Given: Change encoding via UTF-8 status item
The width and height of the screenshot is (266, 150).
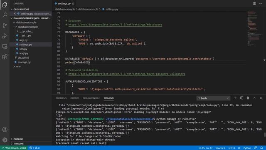Looking at the screenshot, I should (232, 148).
